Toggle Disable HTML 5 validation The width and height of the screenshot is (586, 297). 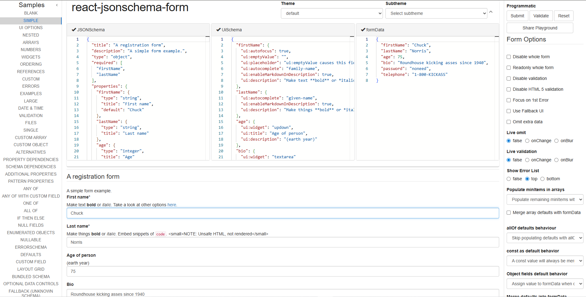pyautogui.click(x=508, y=89)
